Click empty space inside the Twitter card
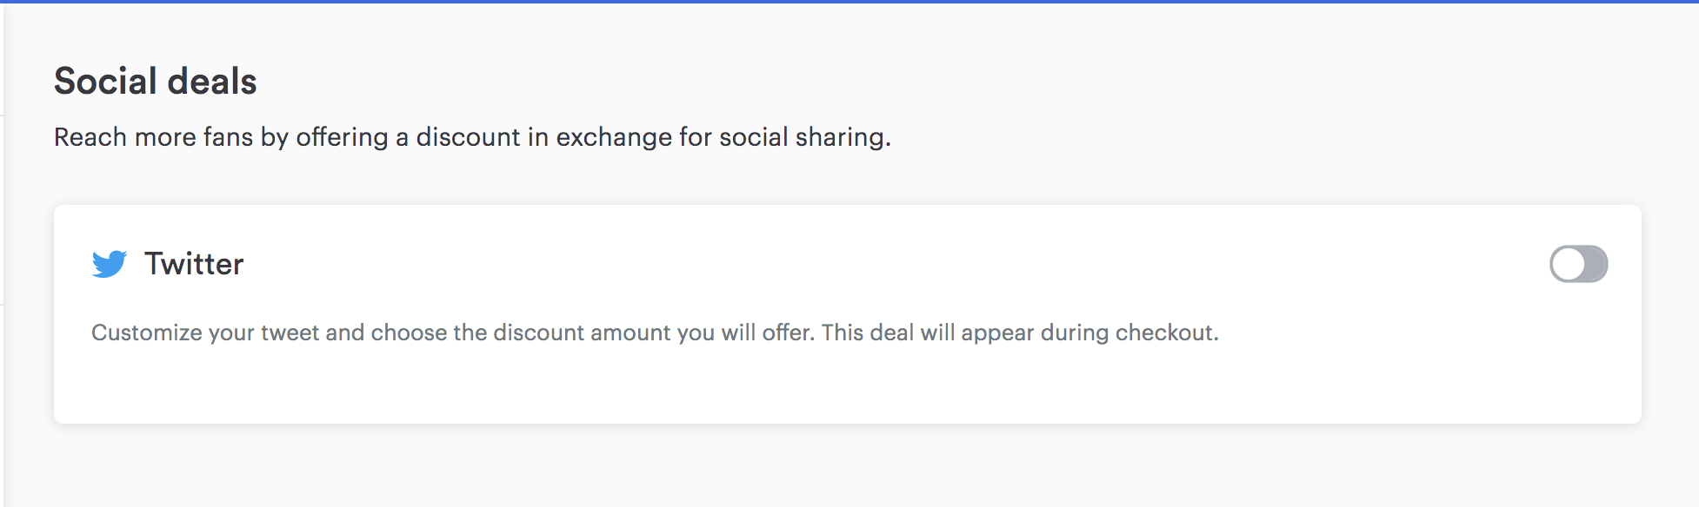Screen dimensions: 1699x507 click(848, 386)
